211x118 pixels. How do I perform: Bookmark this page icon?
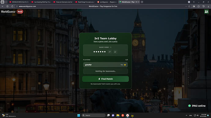tap(189, 6)
